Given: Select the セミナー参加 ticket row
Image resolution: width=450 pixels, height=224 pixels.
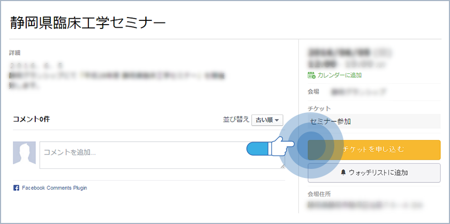Looking at the screenshot, I should 374,121.
